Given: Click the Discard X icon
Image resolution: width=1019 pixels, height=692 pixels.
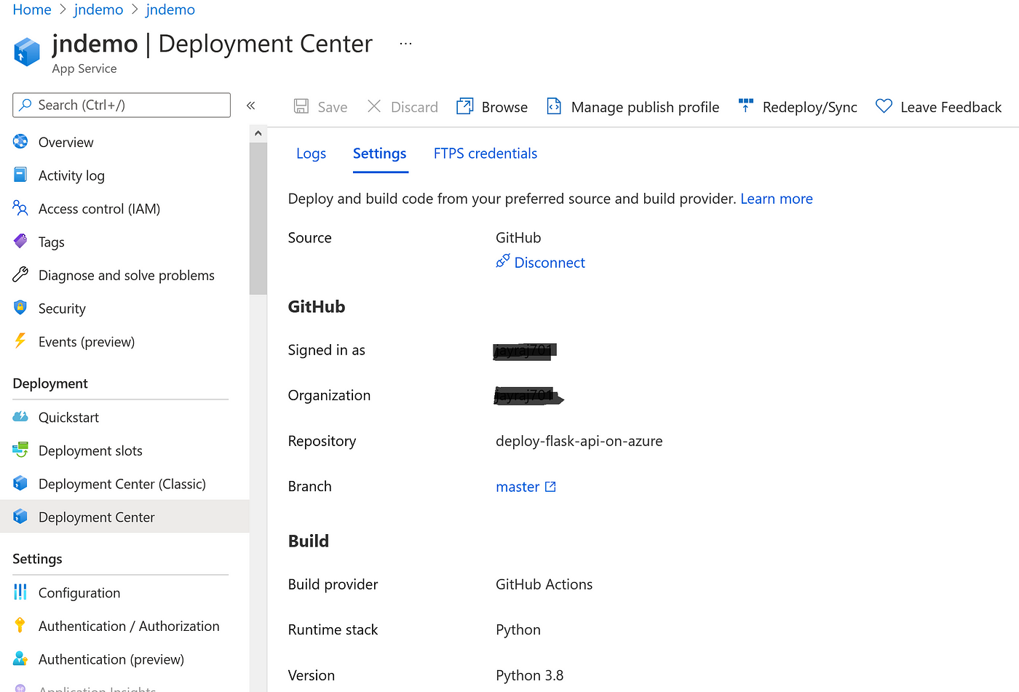Looking at the screenshot, I should pyautogui.click(x=374, y=106).
